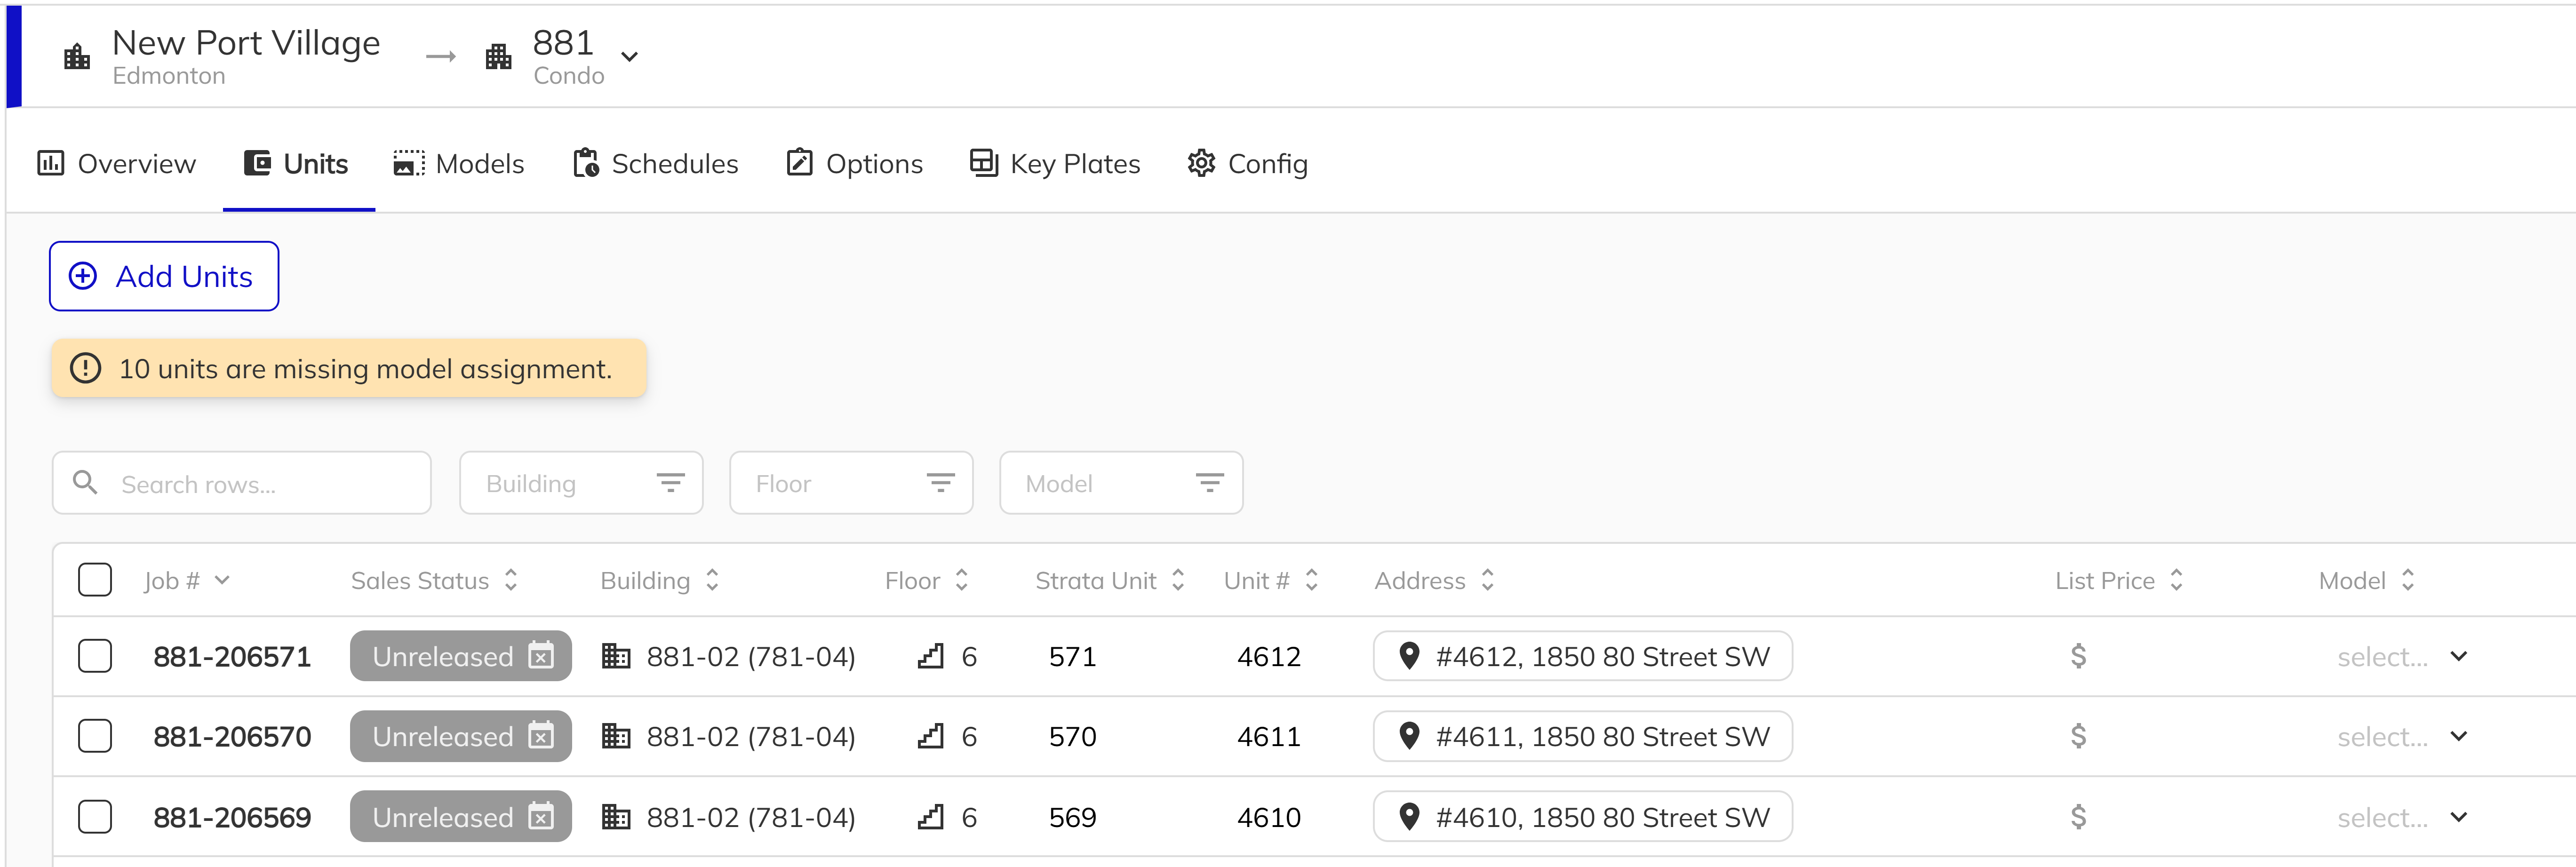
Task: Click the Add Units button
Action: pyautogui.click(x=164, y=276)
